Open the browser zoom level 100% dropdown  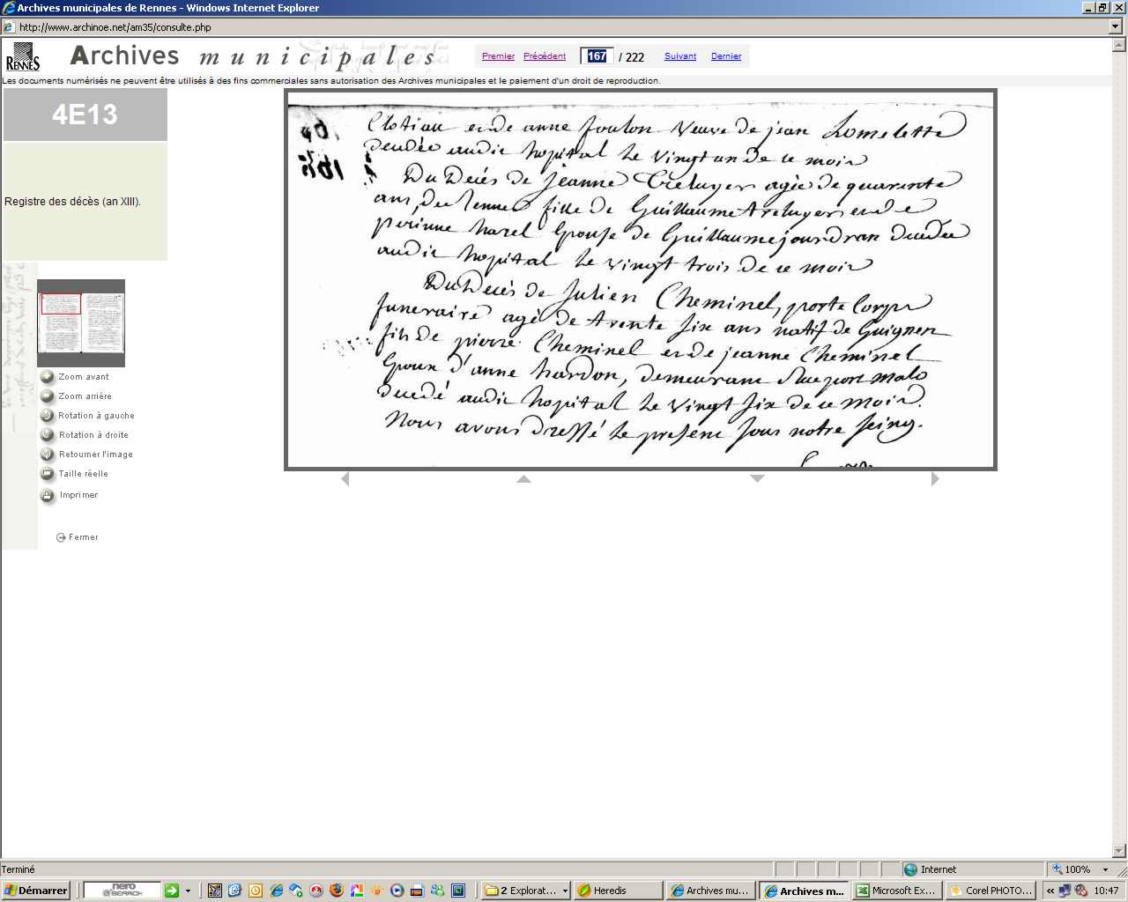pos(1105,869)
